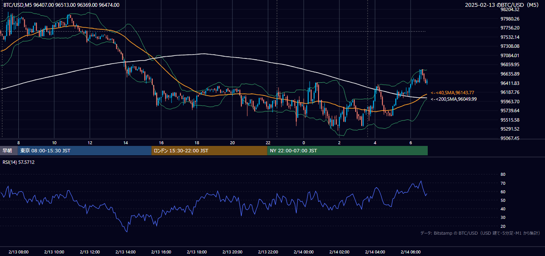This screenshot has height=256, width=545.
Task: Click price axis value 96635.89
Action: (x=510, y=74)
